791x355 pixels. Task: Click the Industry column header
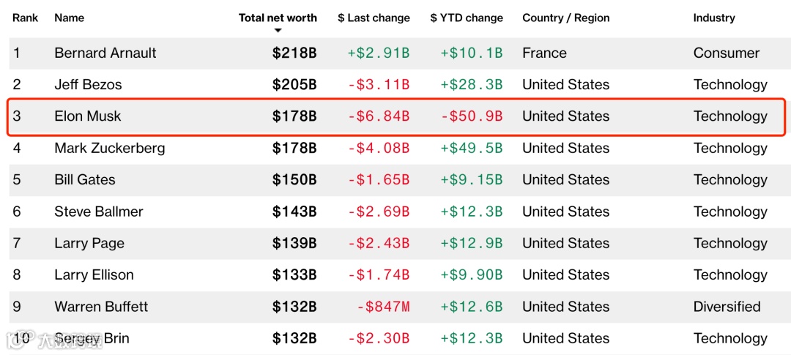coord(714,18)
